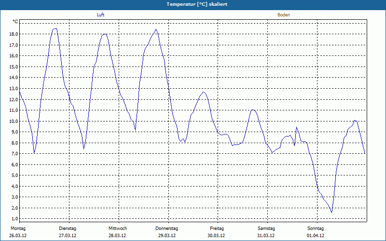Click the 'Luft' legend label
This screenshot has height=241, width=386.
click(100, 15)
